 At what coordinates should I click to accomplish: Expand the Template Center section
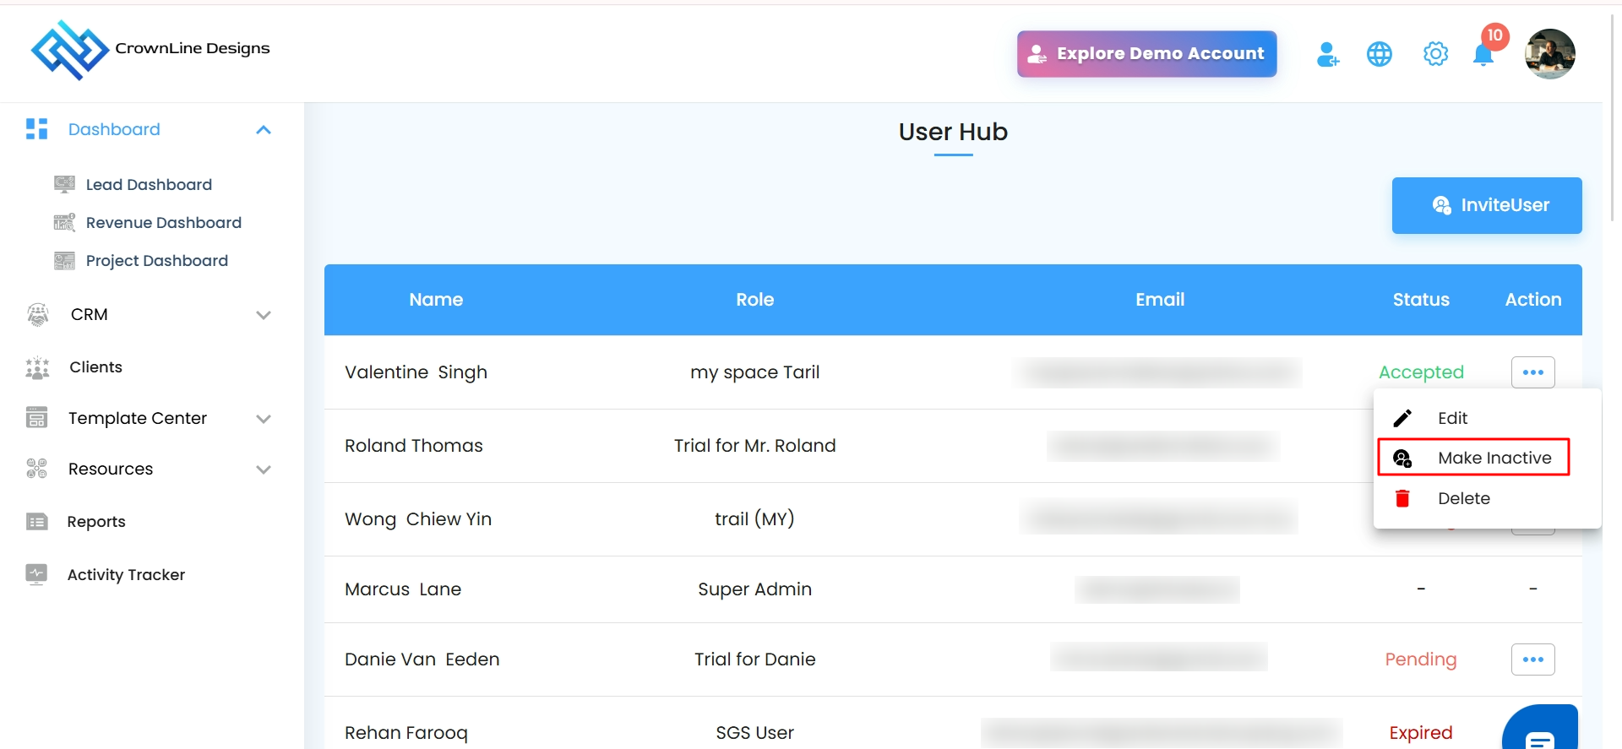(264, 419)
